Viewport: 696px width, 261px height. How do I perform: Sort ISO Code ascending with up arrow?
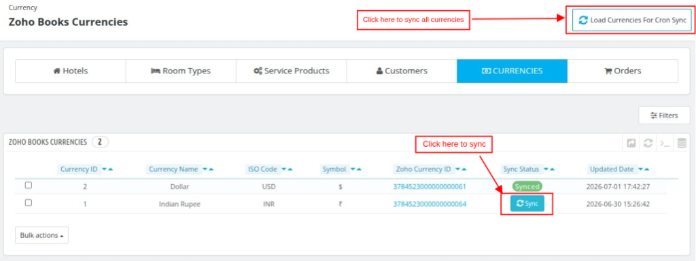290,169
